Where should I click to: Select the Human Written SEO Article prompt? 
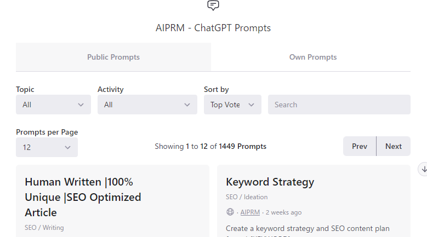[x=83, y=197]
